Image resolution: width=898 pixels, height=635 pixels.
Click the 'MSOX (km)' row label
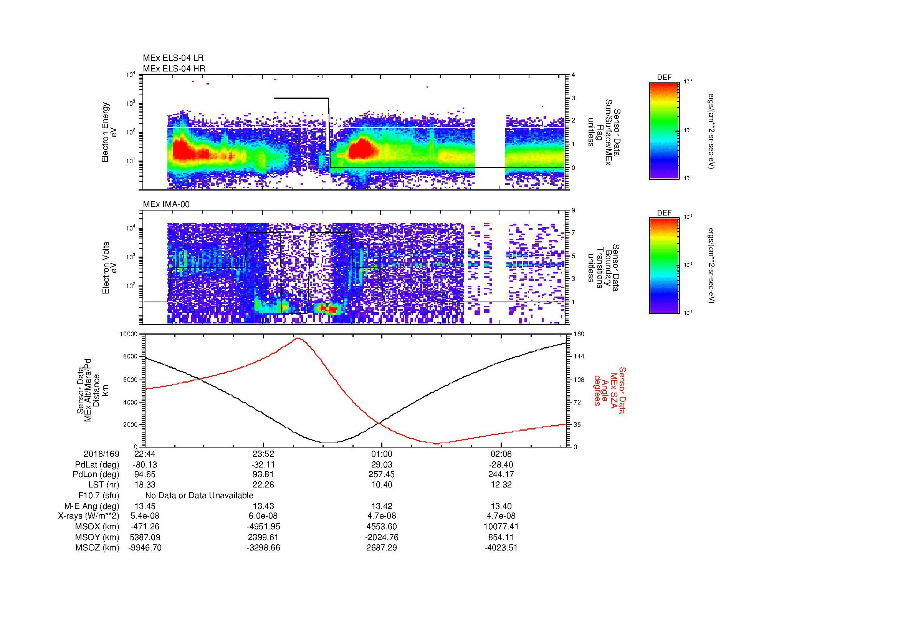[x=98, y=527]
